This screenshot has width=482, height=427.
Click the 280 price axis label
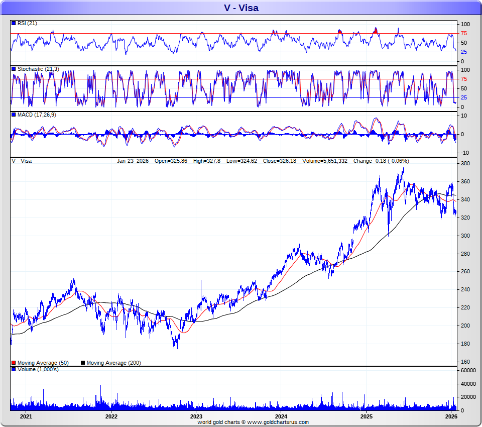tap(465, 254)
